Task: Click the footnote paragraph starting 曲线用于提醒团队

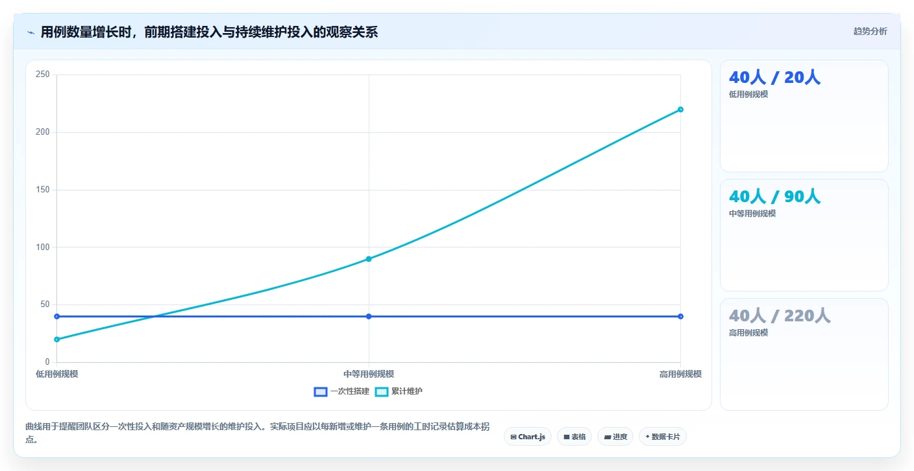Action: click(x=257, y=433)
